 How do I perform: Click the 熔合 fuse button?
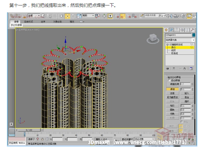187,97
